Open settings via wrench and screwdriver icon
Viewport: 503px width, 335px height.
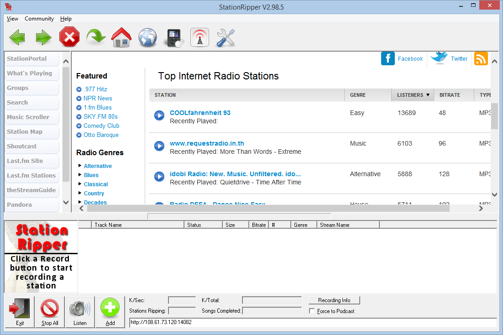point(226,38)
